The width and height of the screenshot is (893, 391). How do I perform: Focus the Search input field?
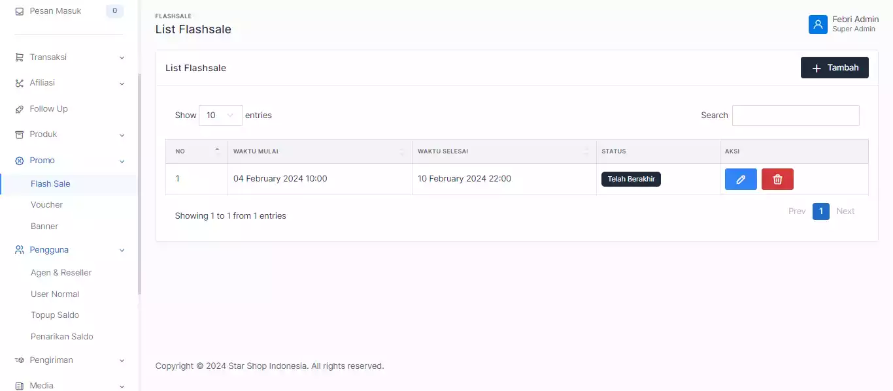(796, 116)
